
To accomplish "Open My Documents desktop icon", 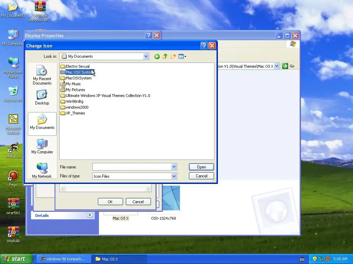I will pyautogui.click(x=13, y=9).
